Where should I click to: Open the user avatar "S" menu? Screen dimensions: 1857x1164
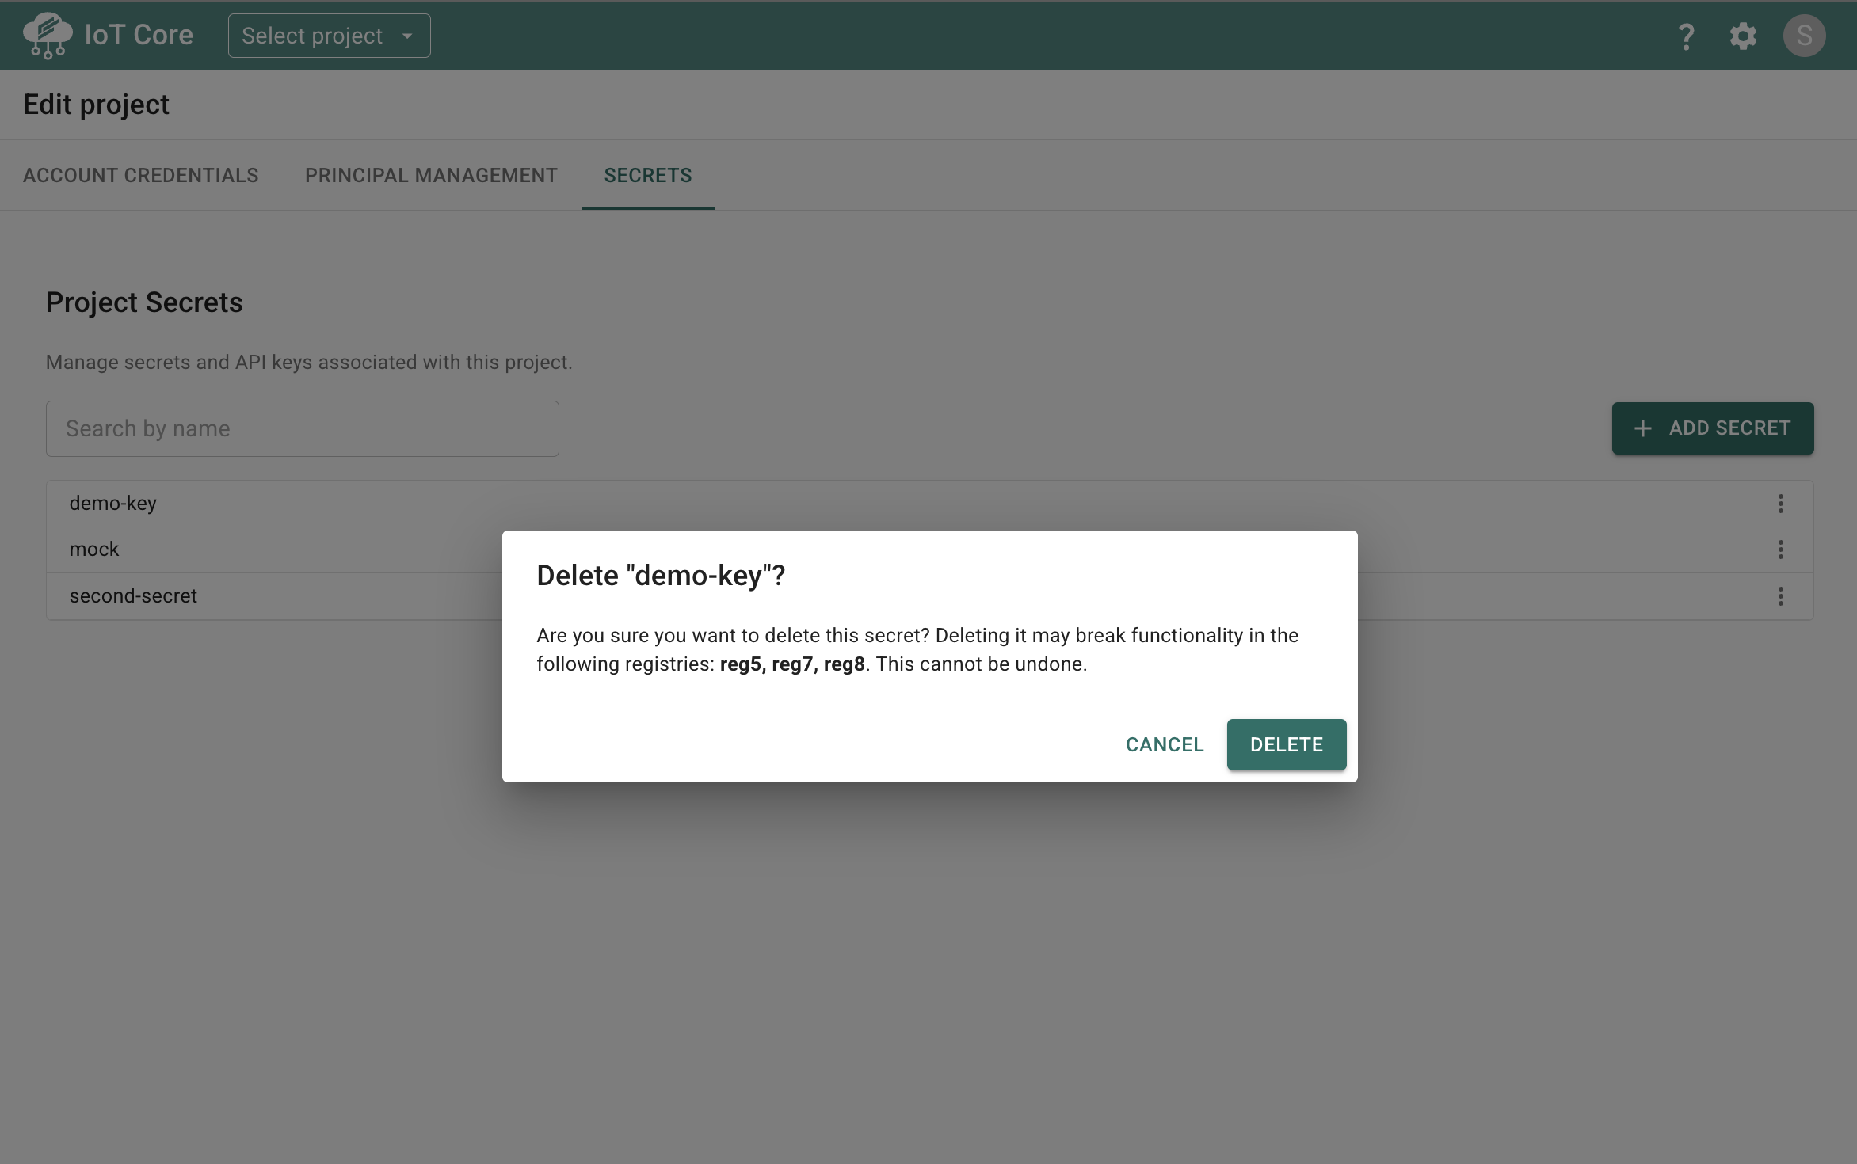point(1805,36)
